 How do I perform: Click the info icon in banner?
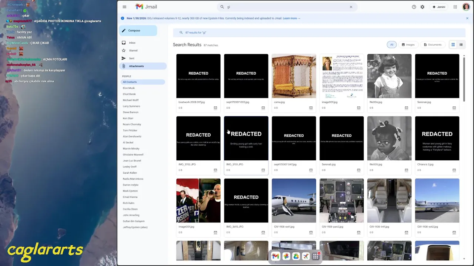click(x=123, y=18)
